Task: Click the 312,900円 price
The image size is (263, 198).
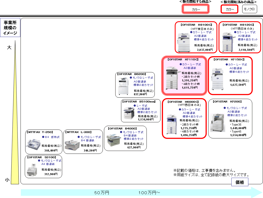Action: (51, 174)
